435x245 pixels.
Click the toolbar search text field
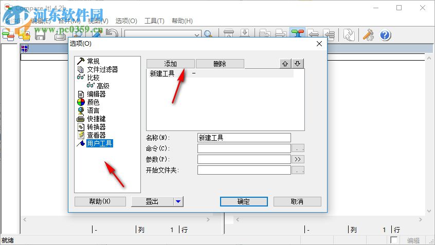click(159, 34)
